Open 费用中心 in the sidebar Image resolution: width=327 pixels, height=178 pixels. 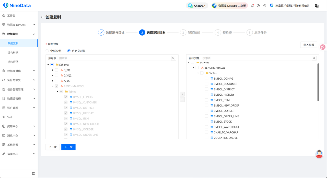19,126
